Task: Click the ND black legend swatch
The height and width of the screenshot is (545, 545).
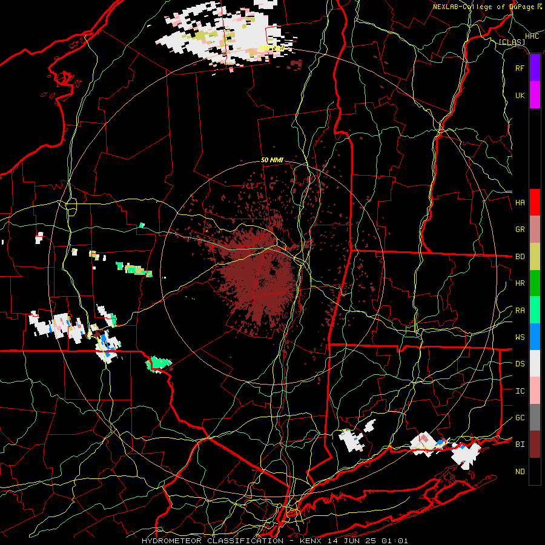Action: point(535,471)
